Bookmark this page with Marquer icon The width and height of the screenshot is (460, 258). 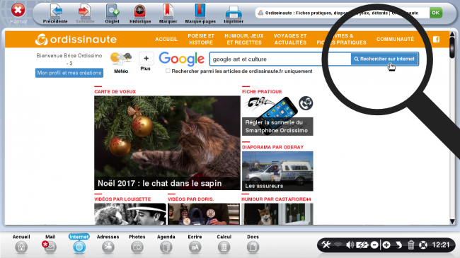[168, 11]
